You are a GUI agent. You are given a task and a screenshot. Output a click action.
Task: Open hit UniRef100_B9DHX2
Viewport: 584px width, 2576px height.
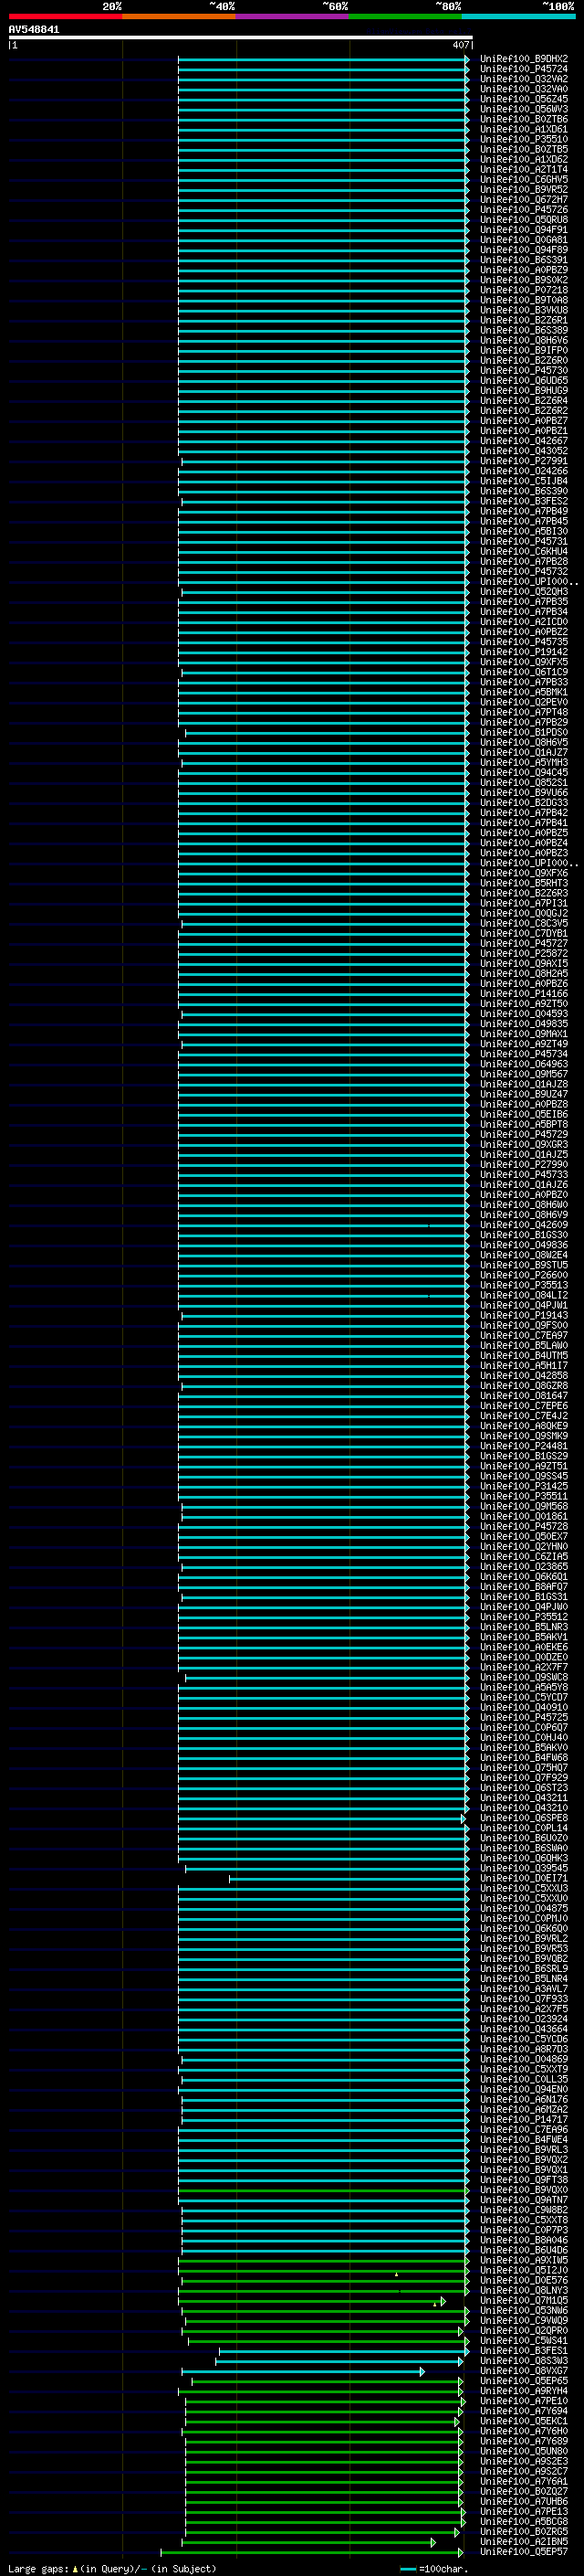pyautogui.click(x=523, y=59)
